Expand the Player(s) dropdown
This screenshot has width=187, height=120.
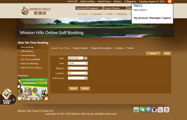pyautogui.click(x=77, y=68)
